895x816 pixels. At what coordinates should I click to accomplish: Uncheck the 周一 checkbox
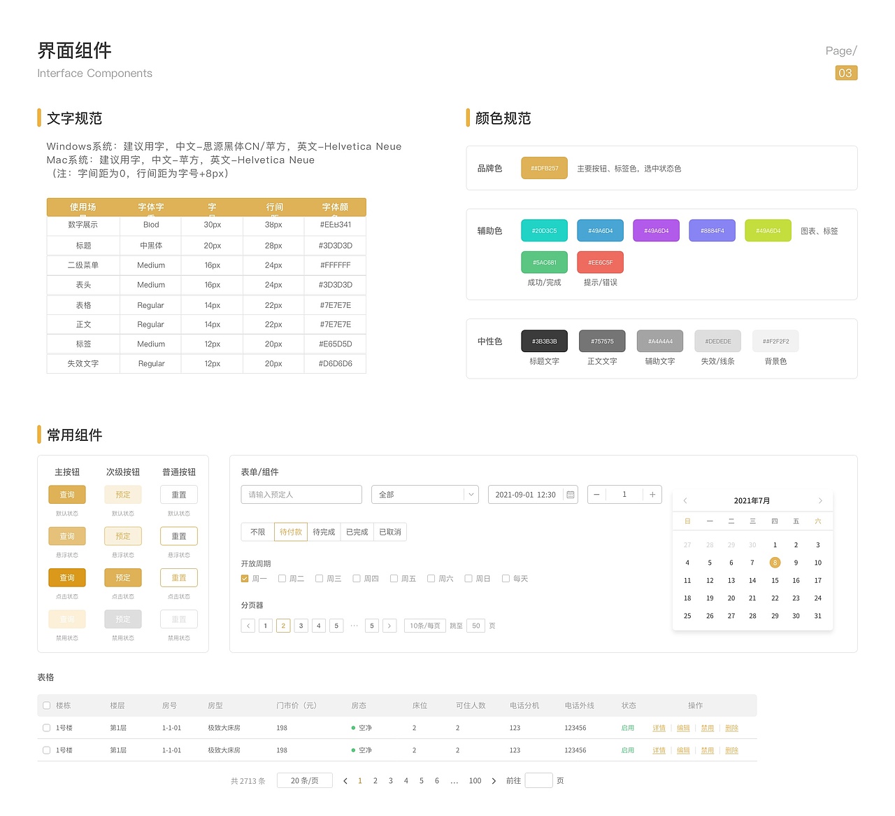click(x=245, y=578)
